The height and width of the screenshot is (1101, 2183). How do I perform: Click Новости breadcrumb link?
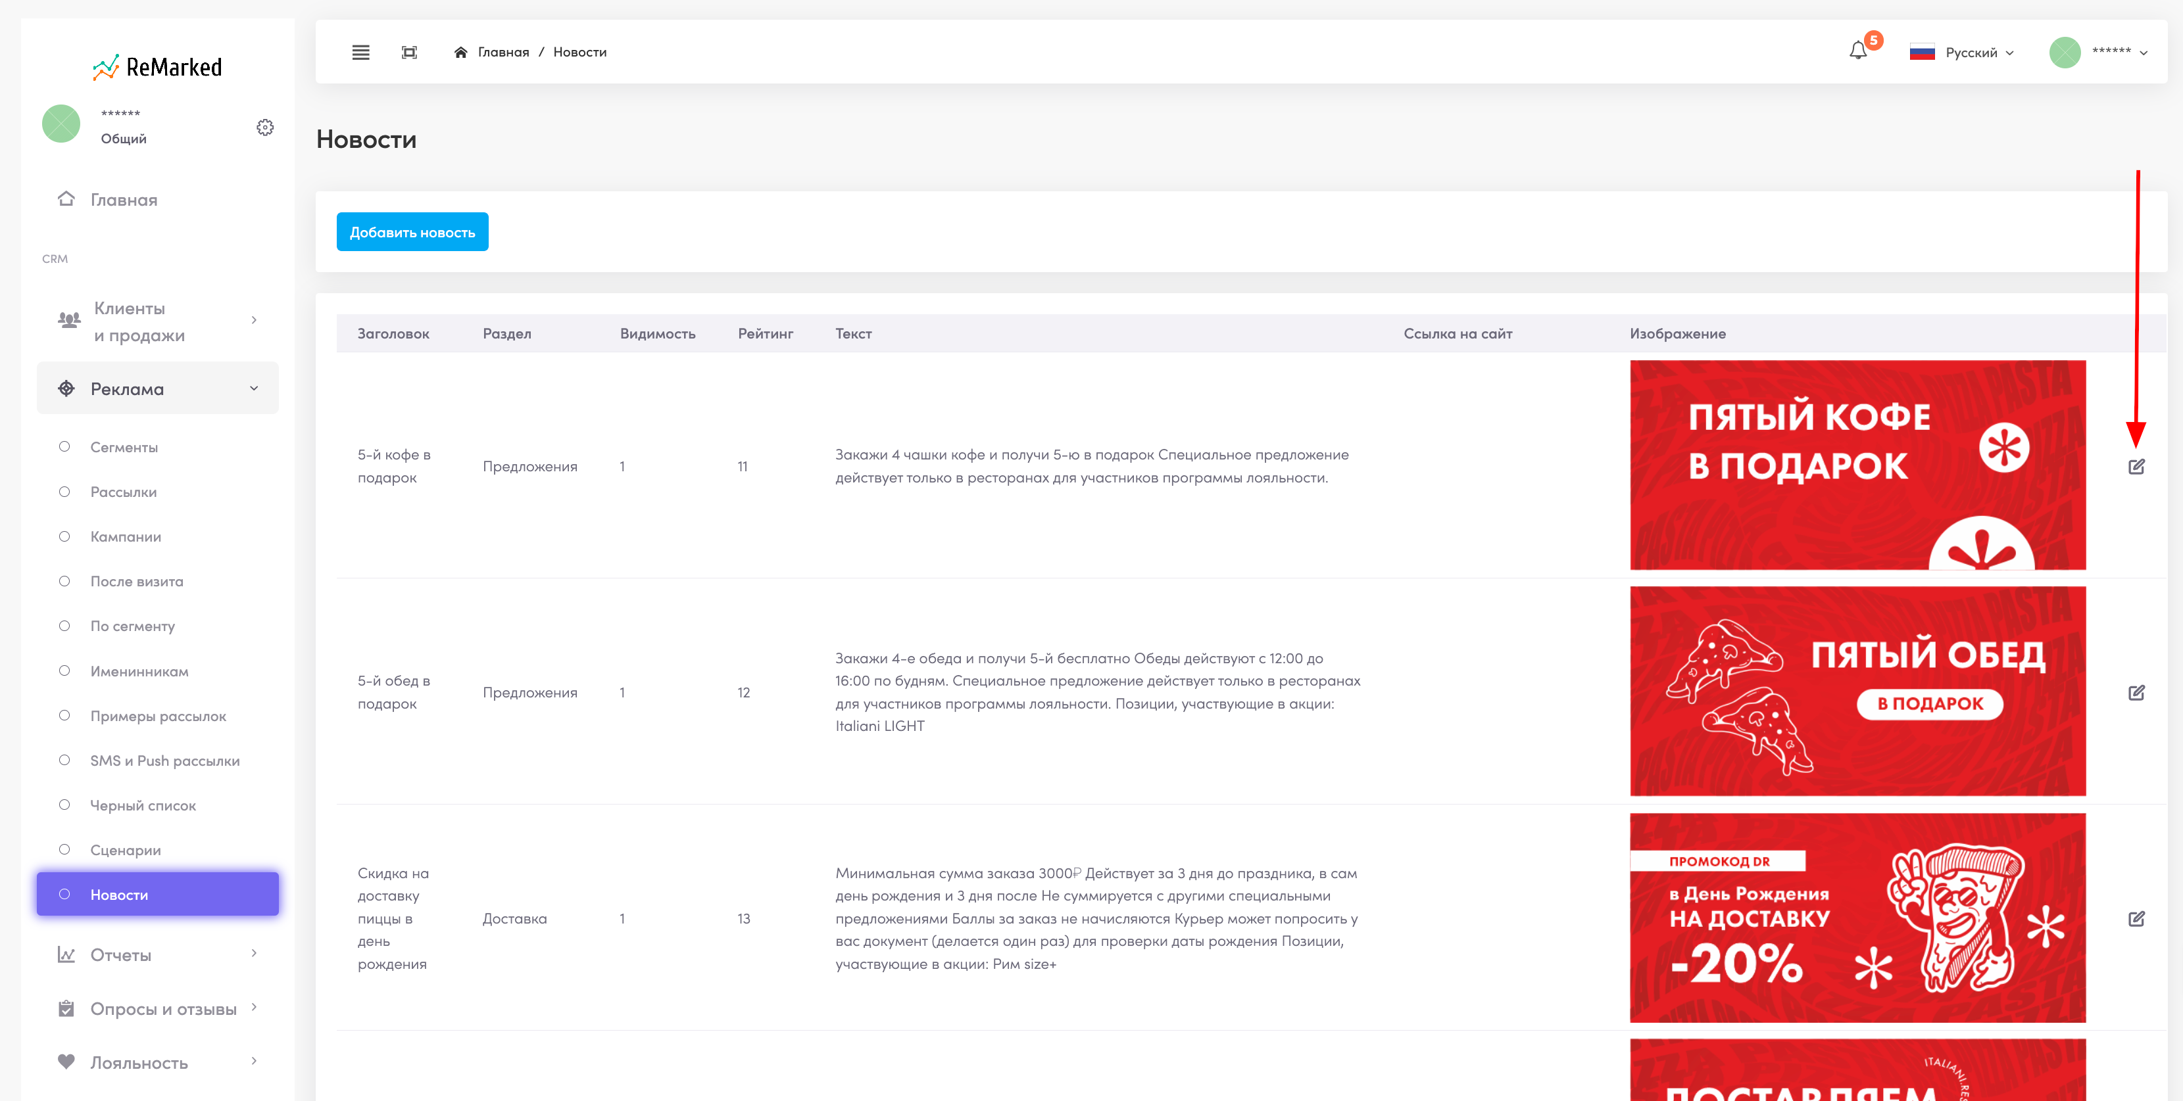579,53
